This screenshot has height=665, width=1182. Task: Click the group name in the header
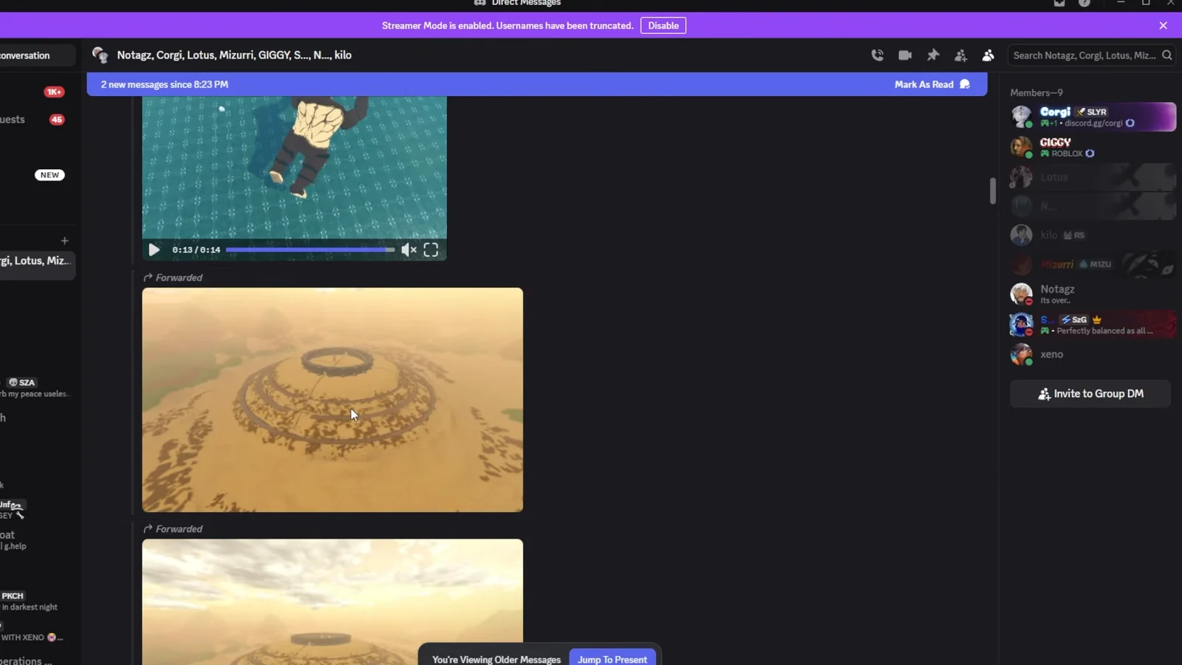(234, 55)
